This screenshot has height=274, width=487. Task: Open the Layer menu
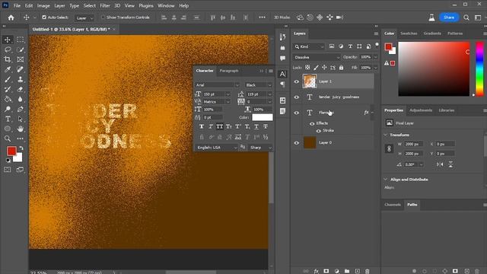click(59, 5)
